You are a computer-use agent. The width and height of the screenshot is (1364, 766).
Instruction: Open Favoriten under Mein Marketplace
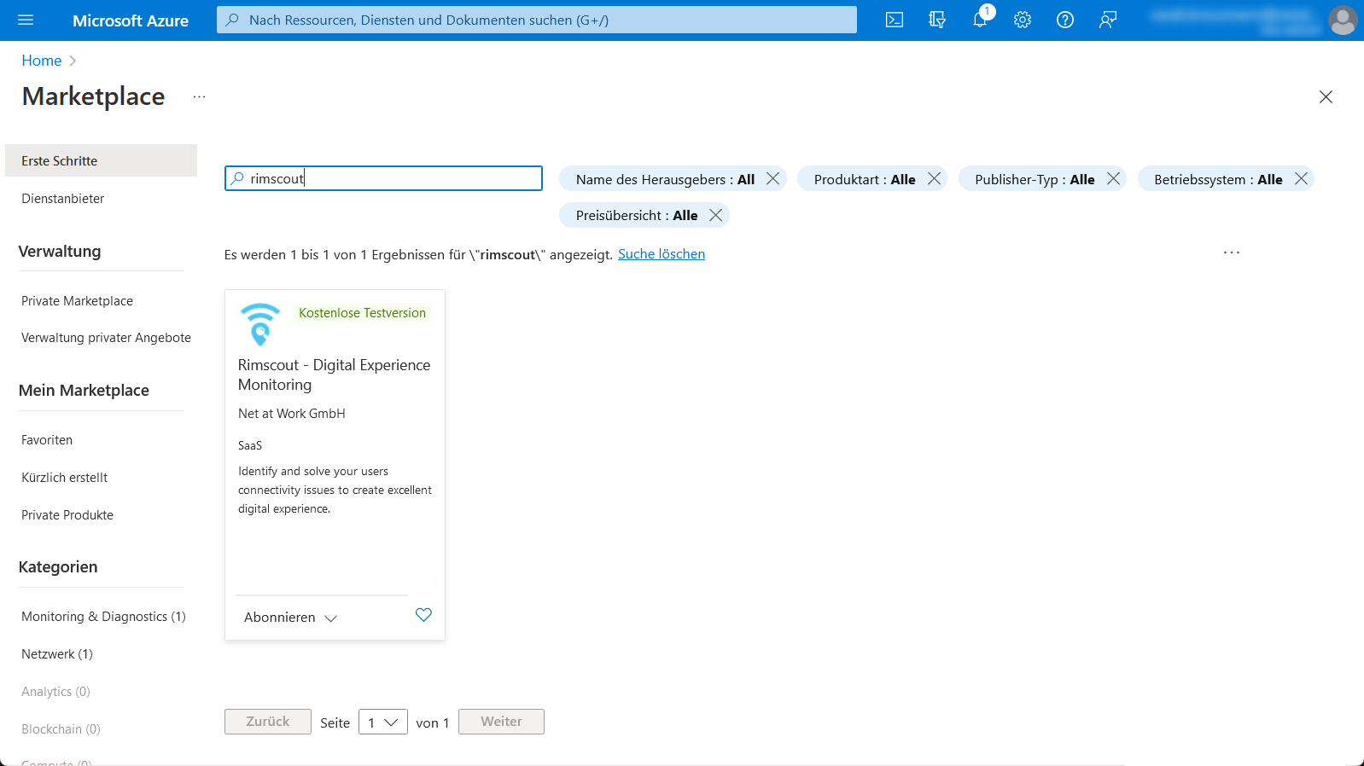(47, 440)
